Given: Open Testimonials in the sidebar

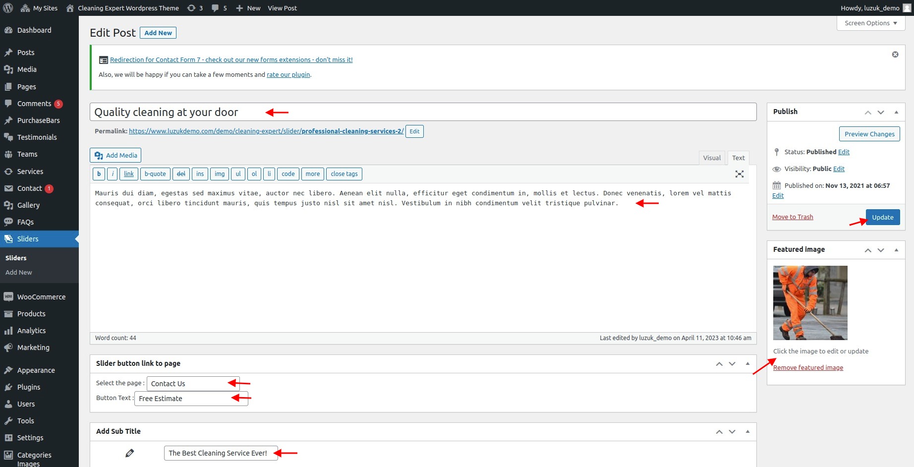Looking at the screenshot, I should pos(39,137).
